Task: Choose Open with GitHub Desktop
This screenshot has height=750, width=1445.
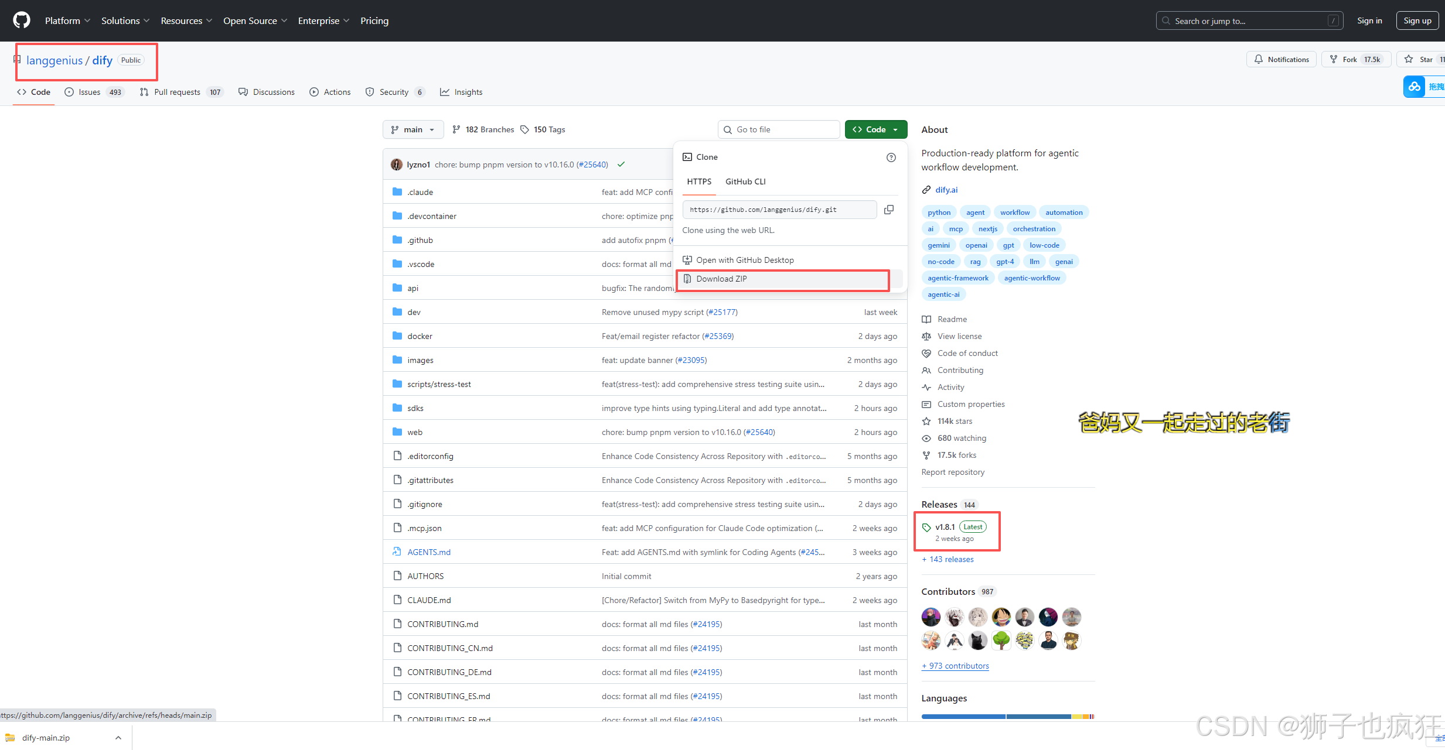Action: pyautogui.click(x=789, y=260)
